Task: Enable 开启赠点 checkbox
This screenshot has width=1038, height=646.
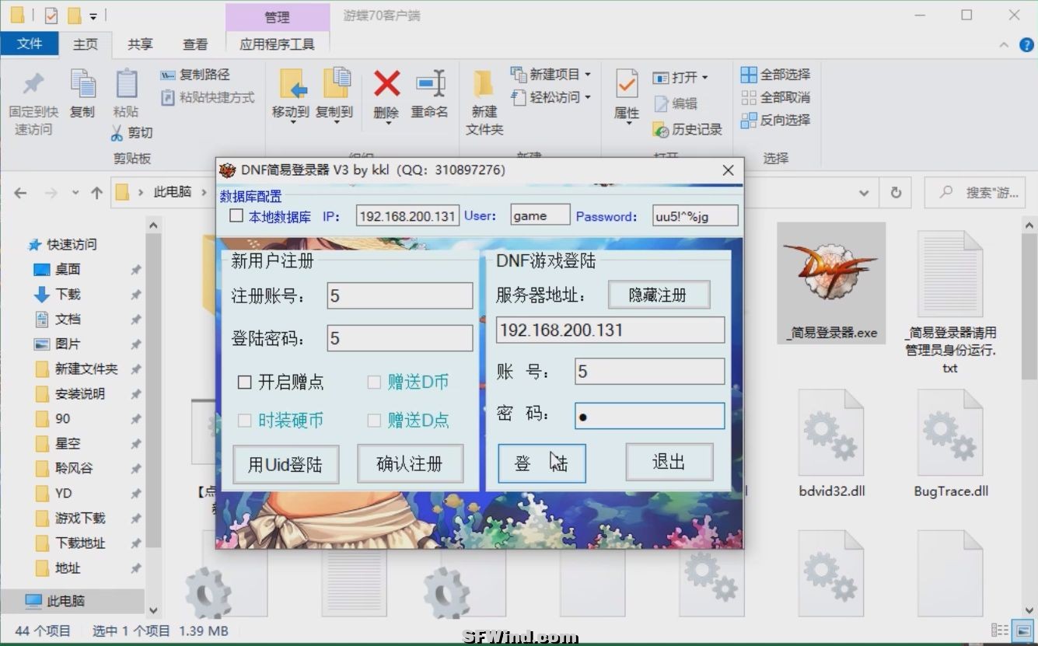Action: 244,382
